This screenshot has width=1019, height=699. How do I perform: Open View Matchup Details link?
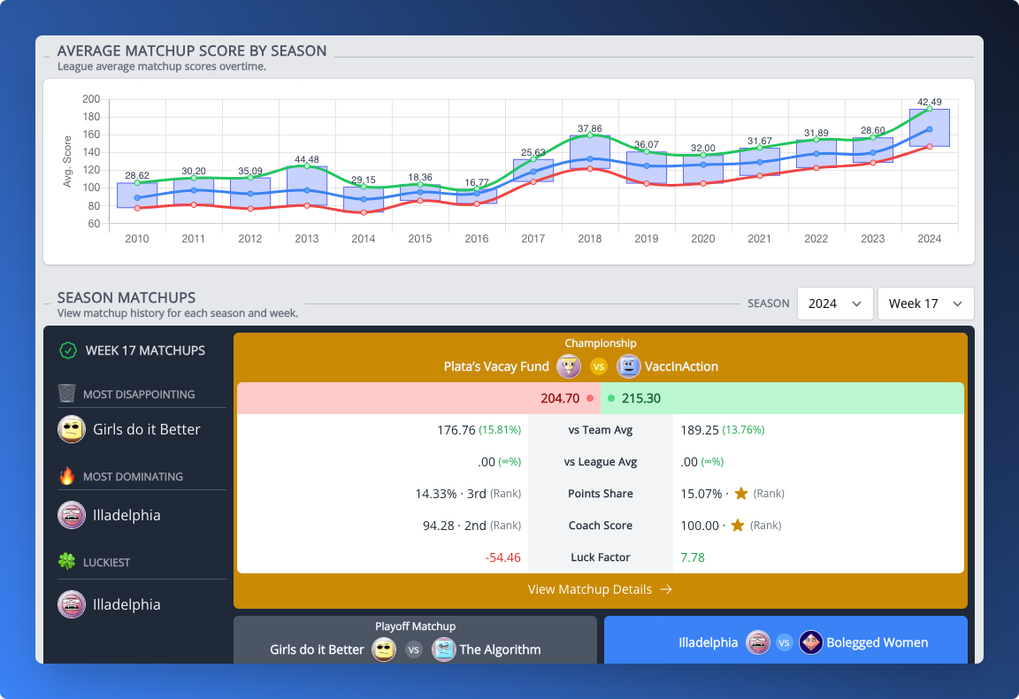(600, 589)
